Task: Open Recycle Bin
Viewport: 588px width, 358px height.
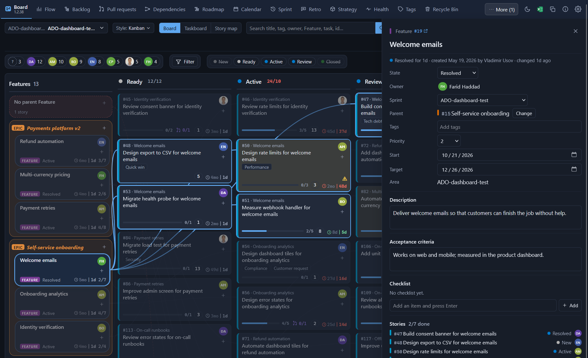Action: click(x=442, y=9)
